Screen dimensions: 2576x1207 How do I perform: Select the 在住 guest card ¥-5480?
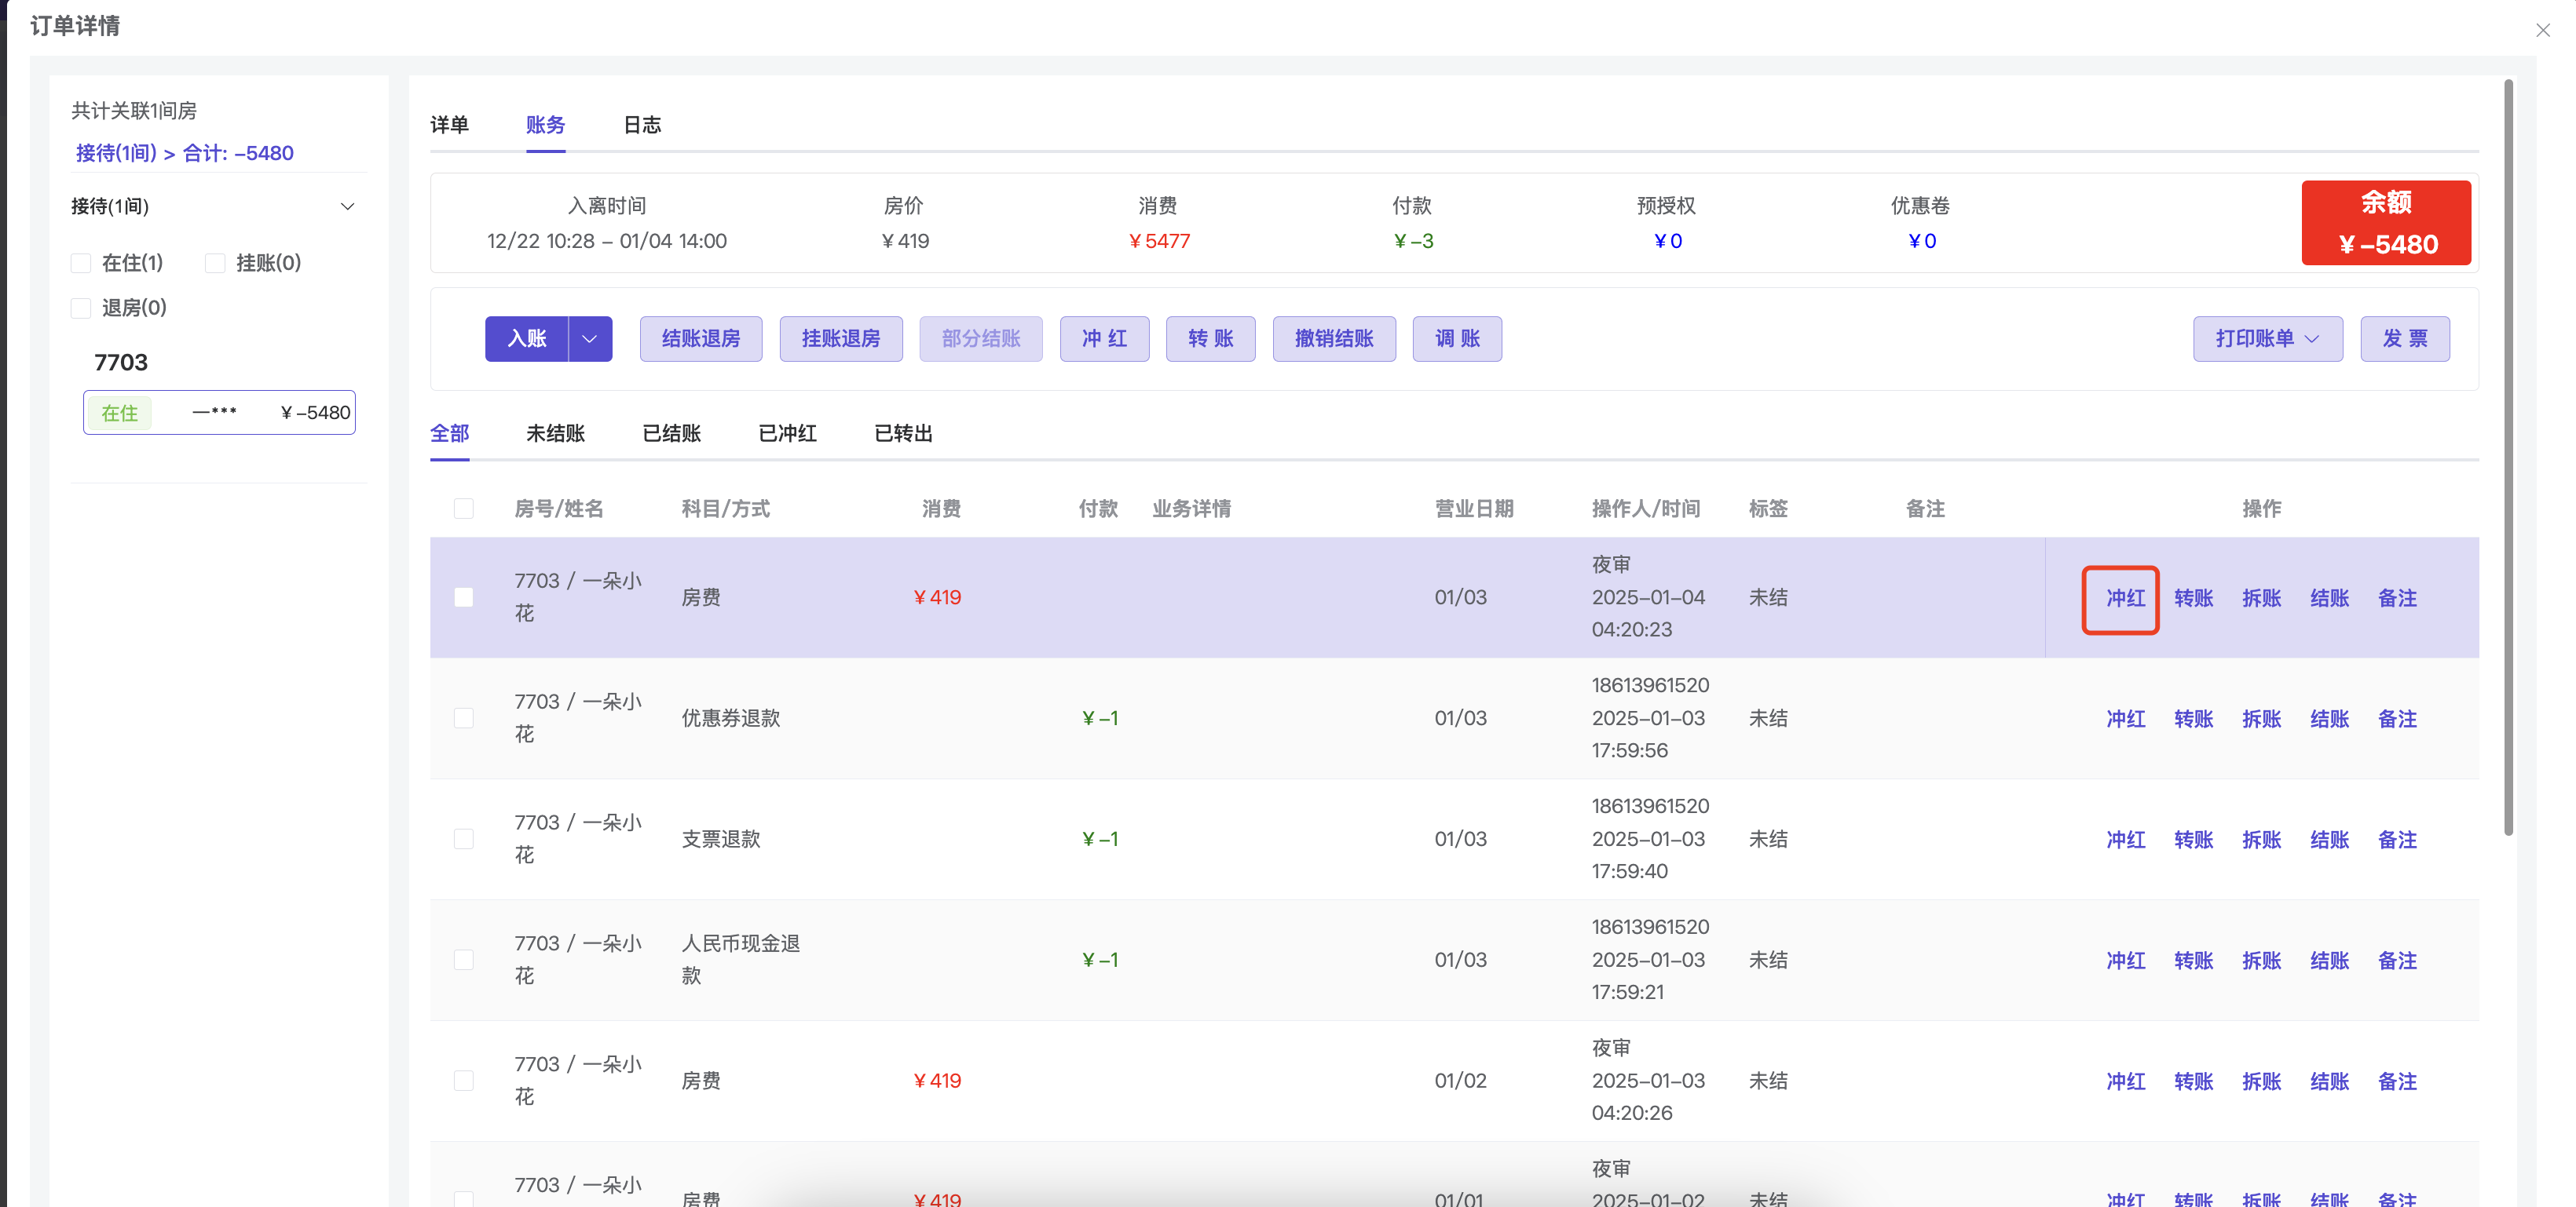219,413
